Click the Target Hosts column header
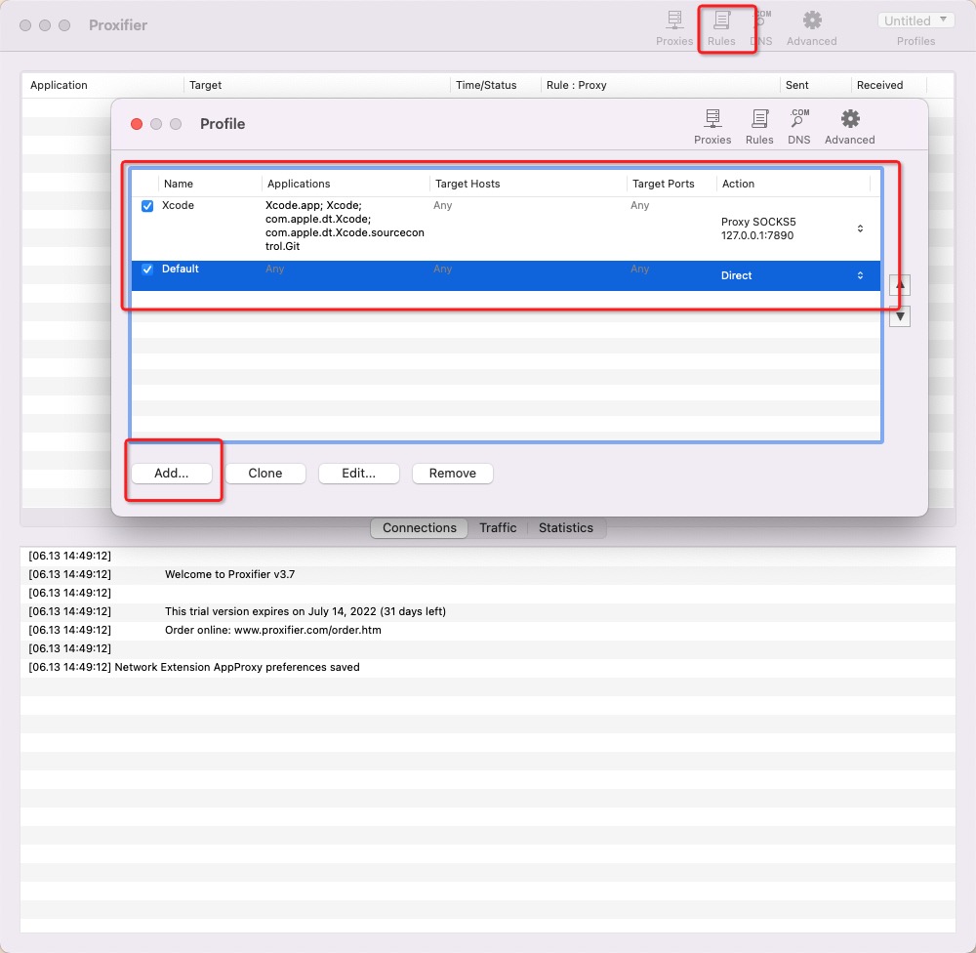The height and width of the screenshot is (953, 976). point(468,184)
